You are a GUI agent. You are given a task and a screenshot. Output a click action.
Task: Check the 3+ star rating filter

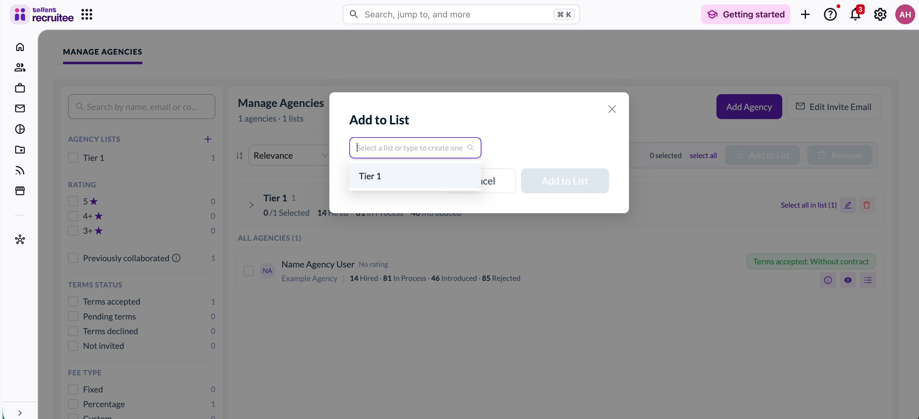tap(73, 230)
